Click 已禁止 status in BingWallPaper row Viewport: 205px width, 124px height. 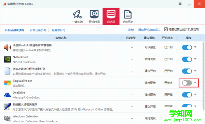coord(168,83)
